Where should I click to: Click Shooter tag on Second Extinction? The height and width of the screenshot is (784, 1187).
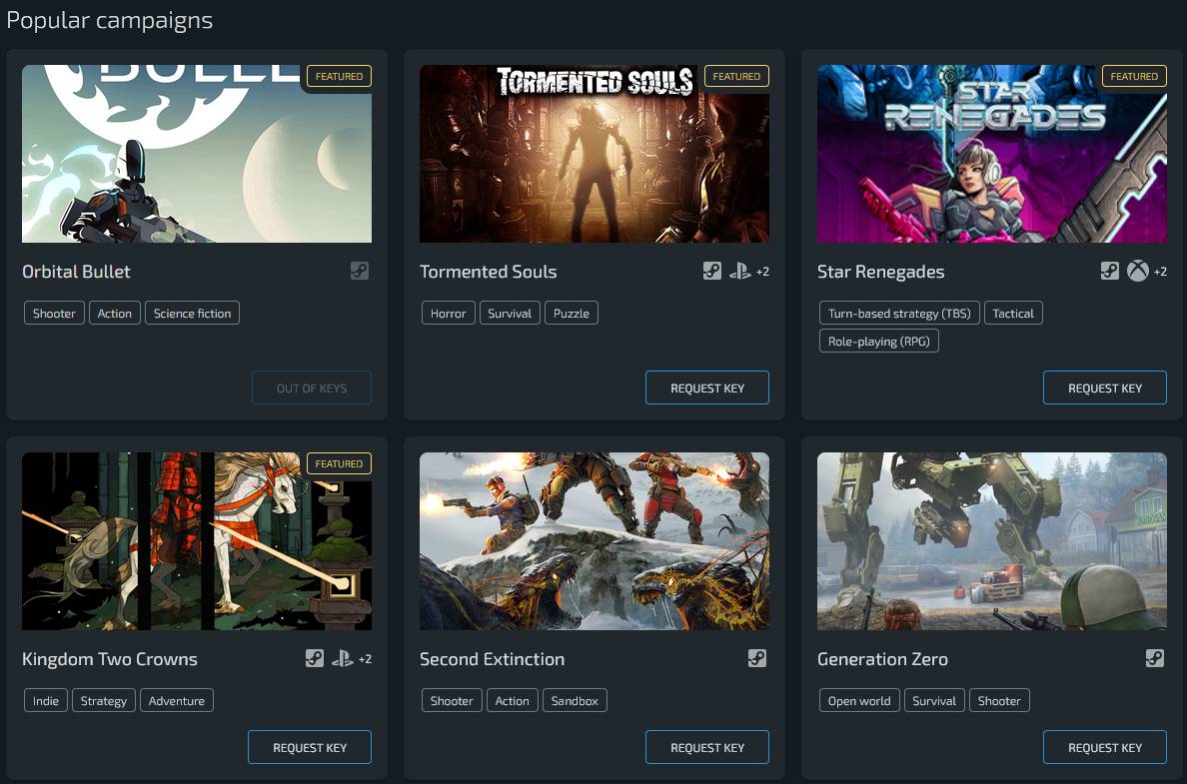(x=452, y=700)
